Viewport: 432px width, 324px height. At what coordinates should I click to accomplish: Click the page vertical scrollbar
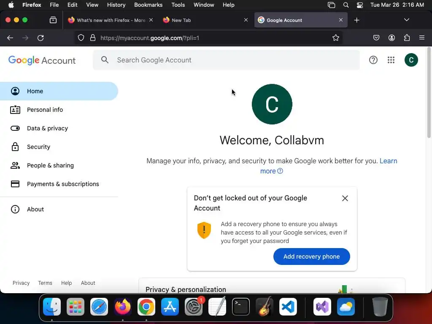click(x=429, y=92)
